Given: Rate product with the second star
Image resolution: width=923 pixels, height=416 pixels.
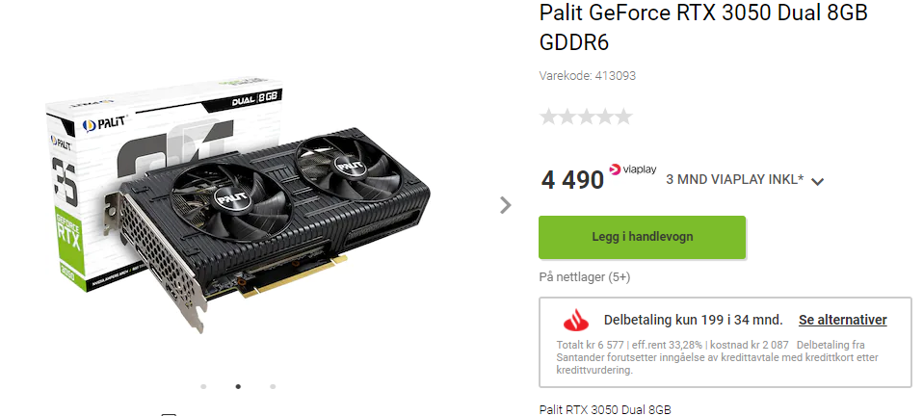Looking at the screenshot, I should 567,117.
